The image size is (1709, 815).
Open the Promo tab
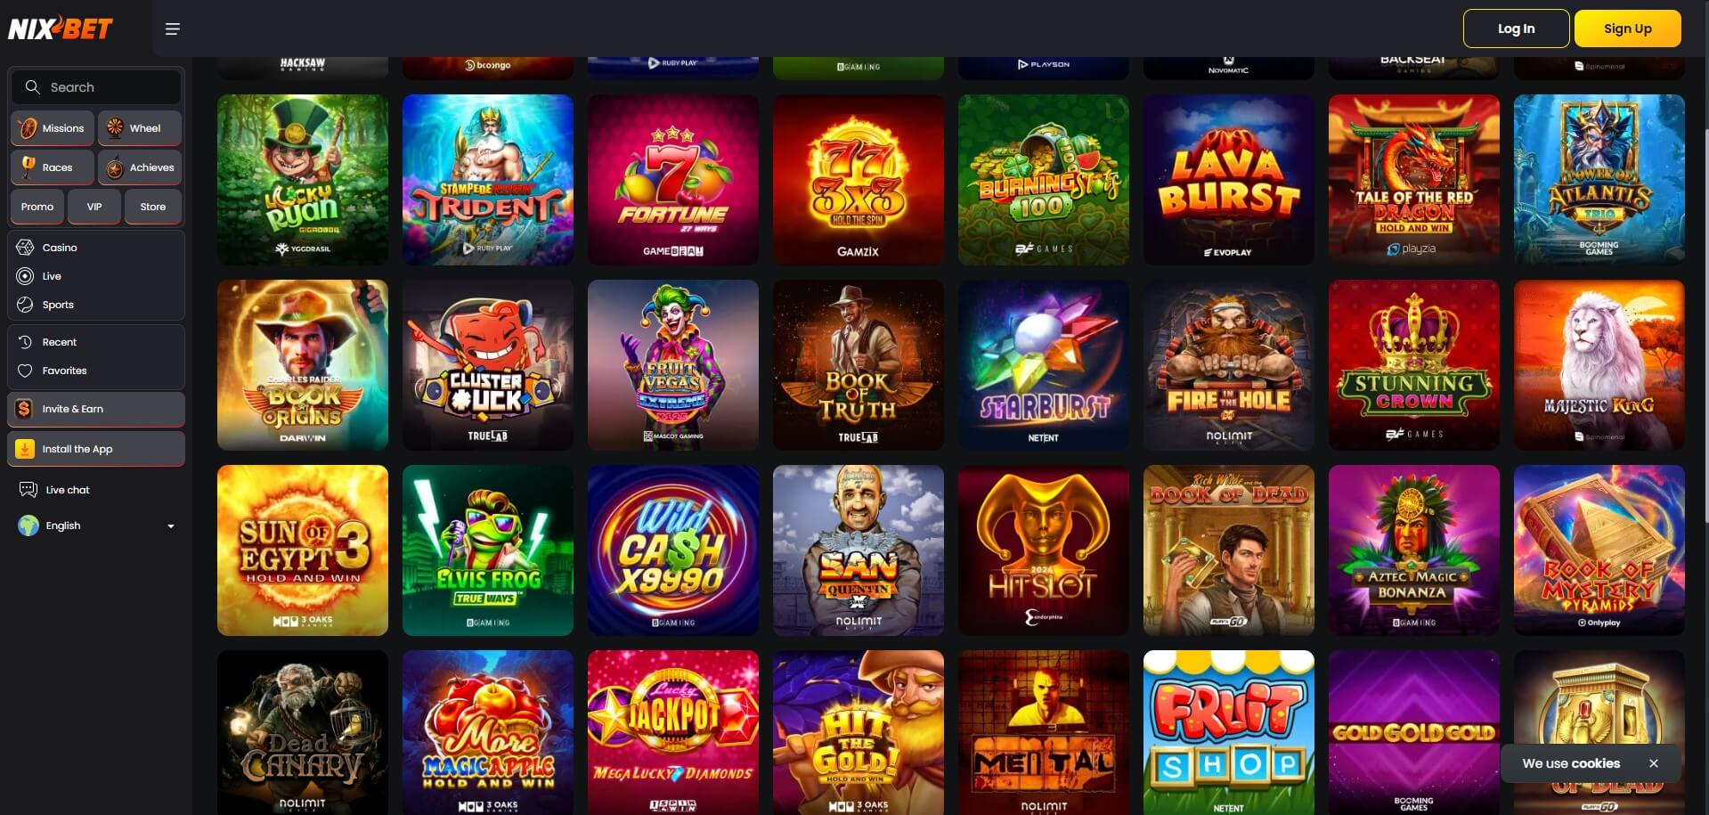point(37,207)
